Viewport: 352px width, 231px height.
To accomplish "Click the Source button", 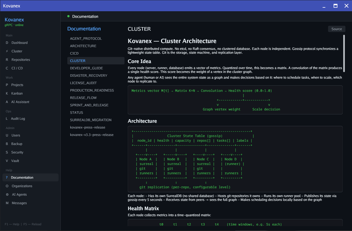I will coord(337,29).
